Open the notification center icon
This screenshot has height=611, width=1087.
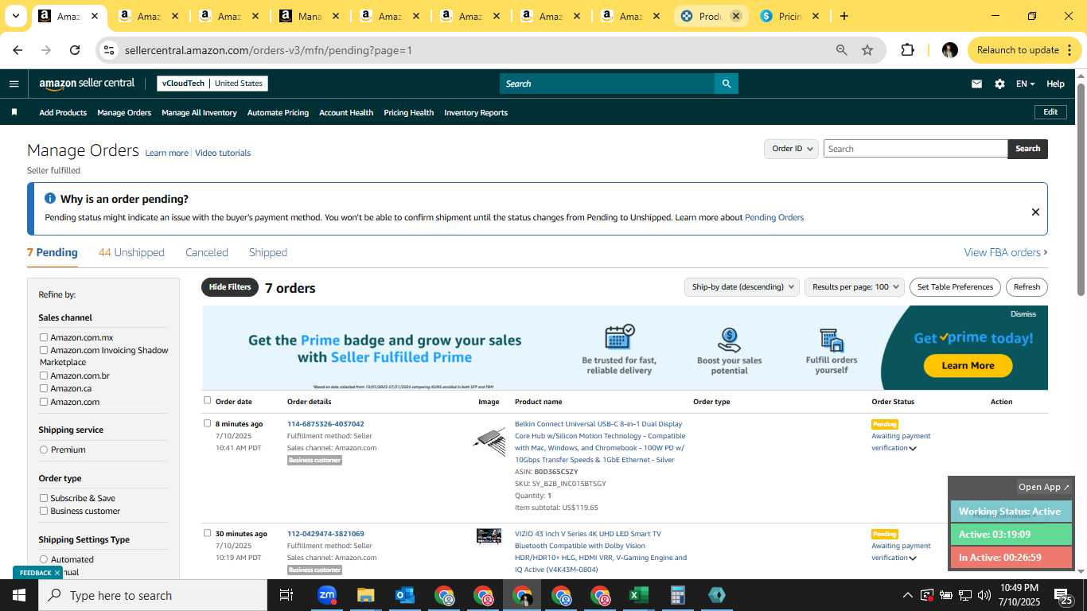(1065, 595)
